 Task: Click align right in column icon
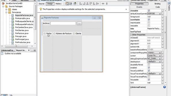84,4
